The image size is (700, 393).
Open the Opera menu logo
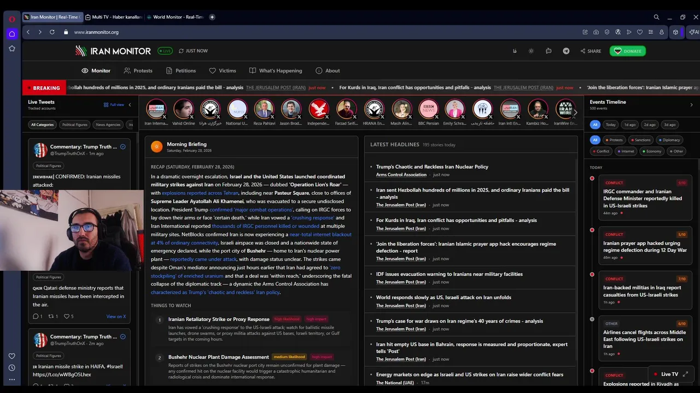[11, 19]
